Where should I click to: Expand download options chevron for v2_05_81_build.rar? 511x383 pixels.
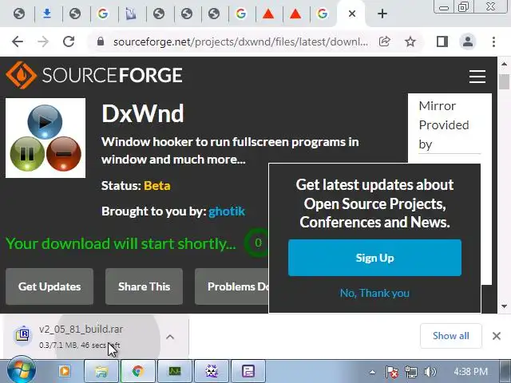[x=170, y=337]
